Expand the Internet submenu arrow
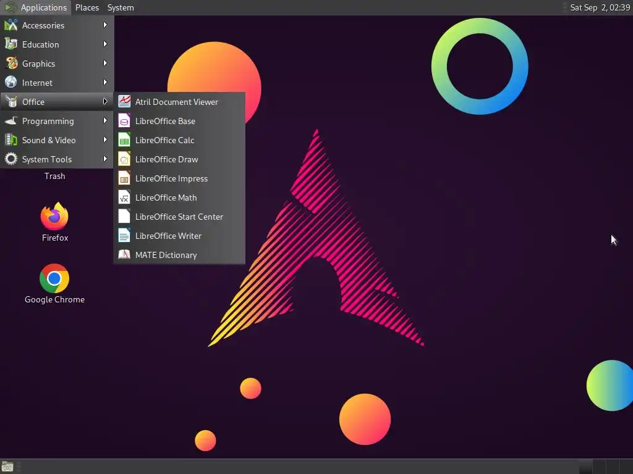The image size is (633, 474). tap(105, 82)
